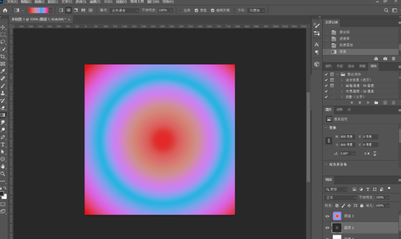The height and width of the screenshot is (239, 401).
Task: Open the 文件 (File) menu
Action: (x=12, y=2)
